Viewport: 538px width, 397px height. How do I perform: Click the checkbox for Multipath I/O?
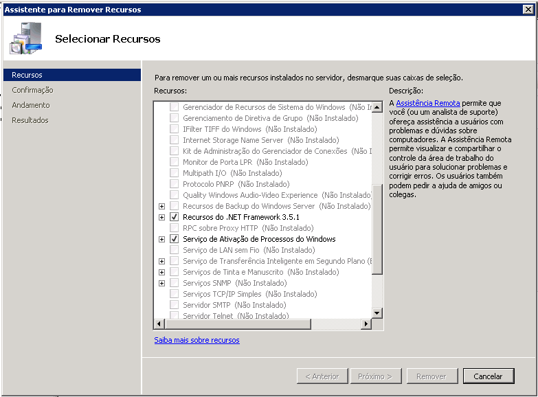[175, 173]
